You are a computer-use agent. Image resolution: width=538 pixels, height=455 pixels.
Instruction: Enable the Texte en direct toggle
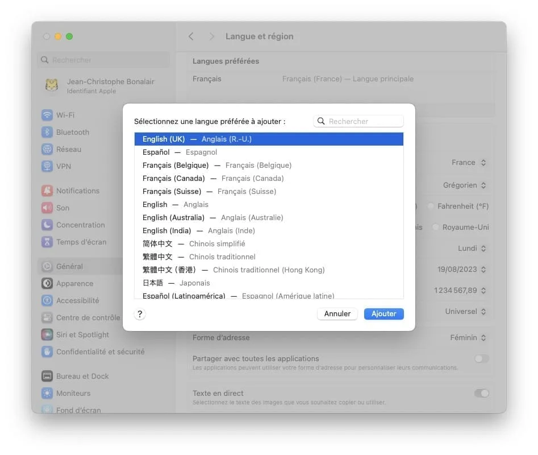481,393
